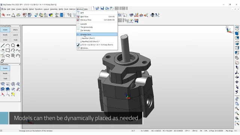Click the horizontal double-arrow dimension icon

8,15
